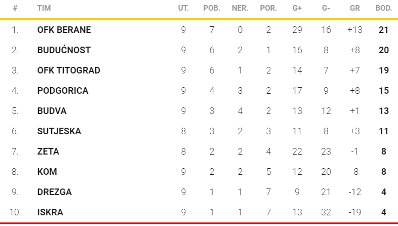The image size is (398, 226).
Task: Click the POR. losses column header
Action: pos(268,9)
